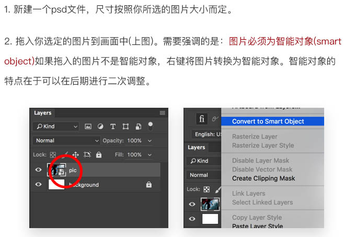Expand the Fill 100% dropdown arrow
Screen dimensions: 344x237
[150, 155]
